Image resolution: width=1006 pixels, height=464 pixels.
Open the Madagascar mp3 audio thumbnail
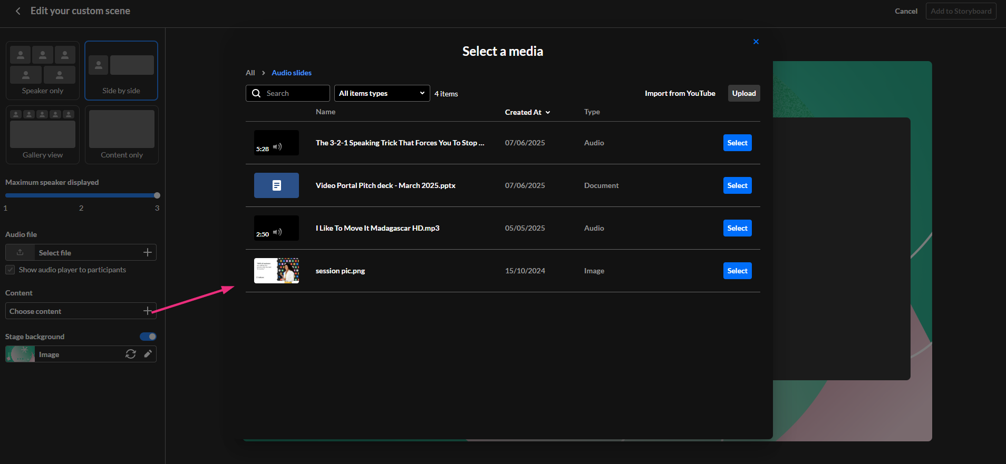(x=276, y=228)
